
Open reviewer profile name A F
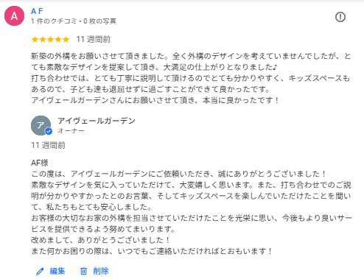[37, 11]
